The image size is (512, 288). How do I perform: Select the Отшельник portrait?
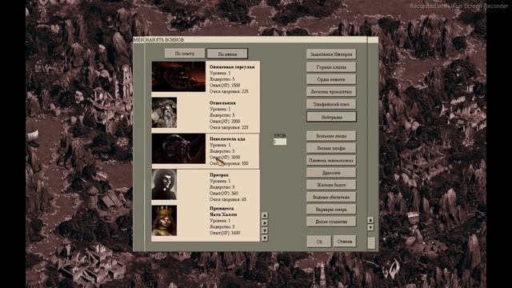click(x=164, y=112)
